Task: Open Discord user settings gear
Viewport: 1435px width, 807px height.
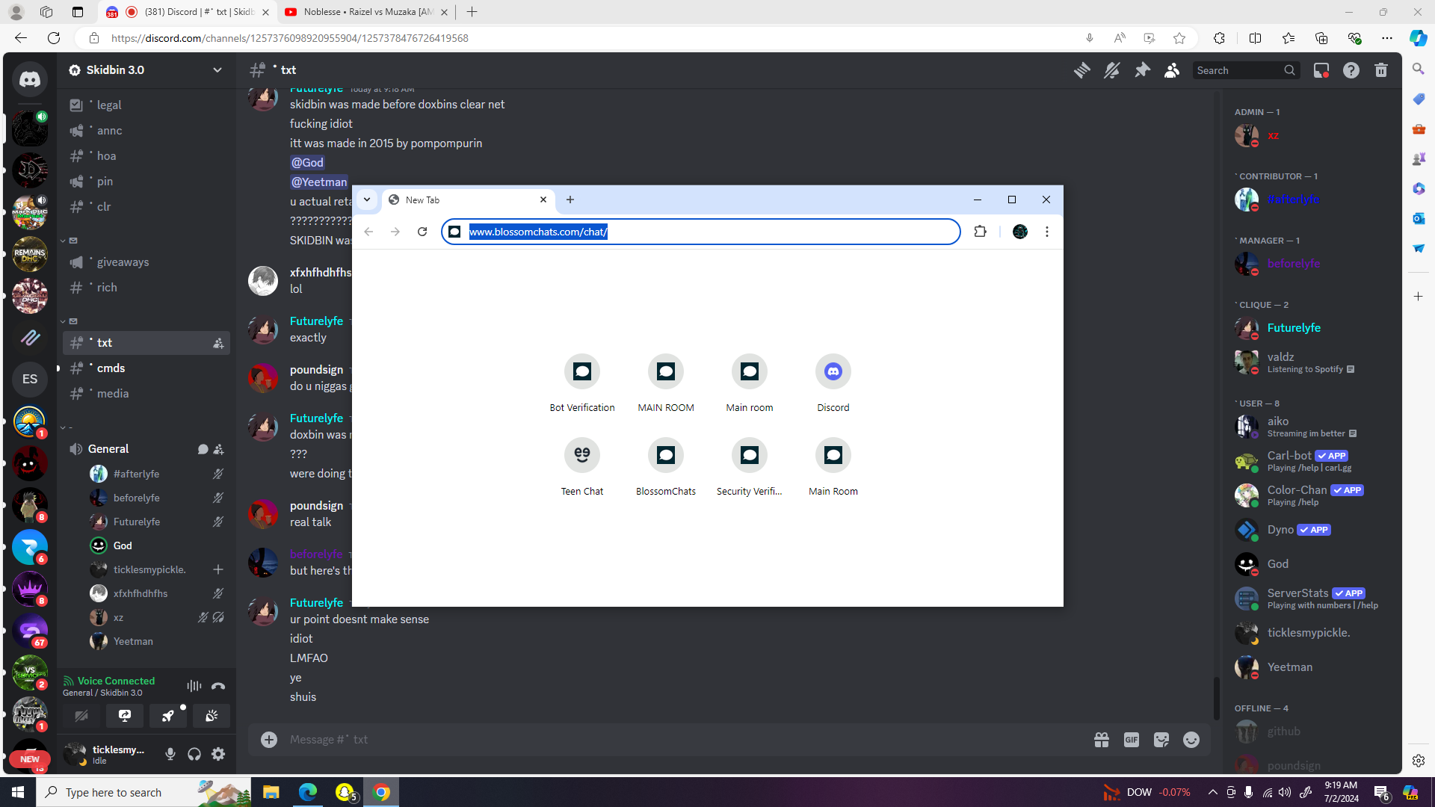Action: point(218,755)
